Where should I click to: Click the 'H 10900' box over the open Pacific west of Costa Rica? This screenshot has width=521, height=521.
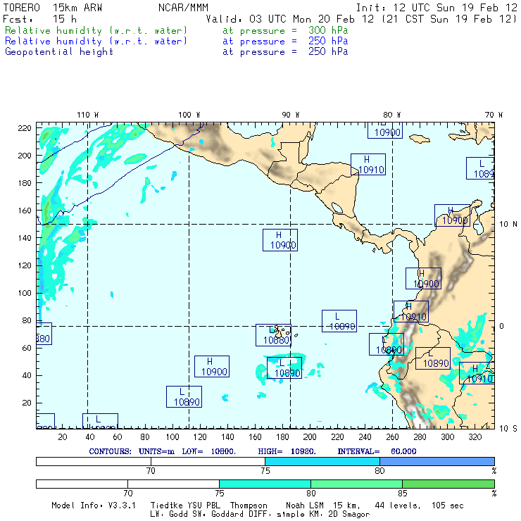[280, 240]
